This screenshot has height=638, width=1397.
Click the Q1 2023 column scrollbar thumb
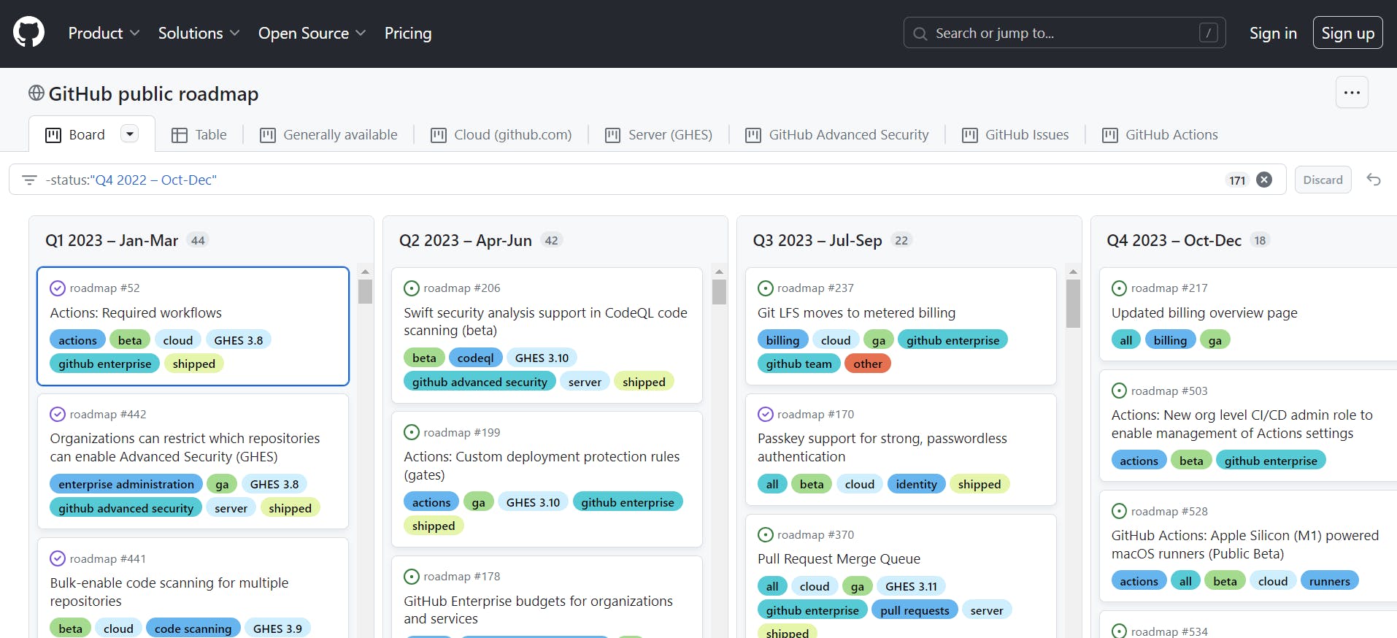click(366, 291)
